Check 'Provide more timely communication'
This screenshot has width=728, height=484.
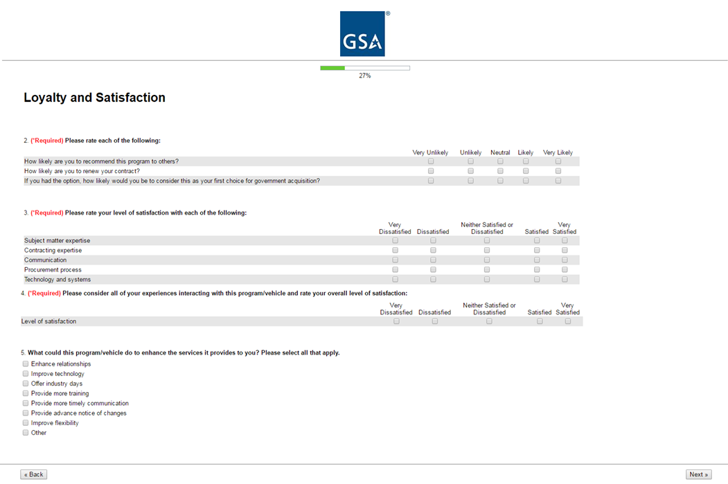pyautogui.click(x=26, y=403)
